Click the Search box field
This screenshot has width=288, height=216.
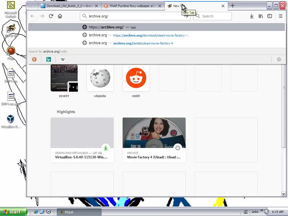(x=213, y=16)
